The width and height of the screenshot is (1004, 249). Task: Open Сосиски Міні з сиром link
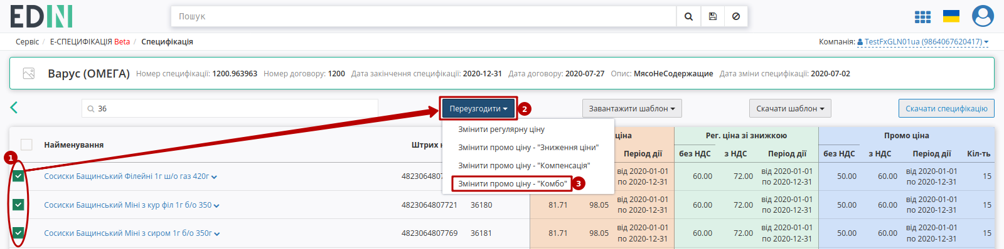click(128, 233)
